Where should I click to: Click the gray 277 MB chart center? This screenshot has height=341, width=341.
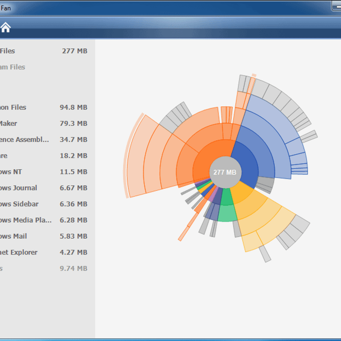coord(225,172)
